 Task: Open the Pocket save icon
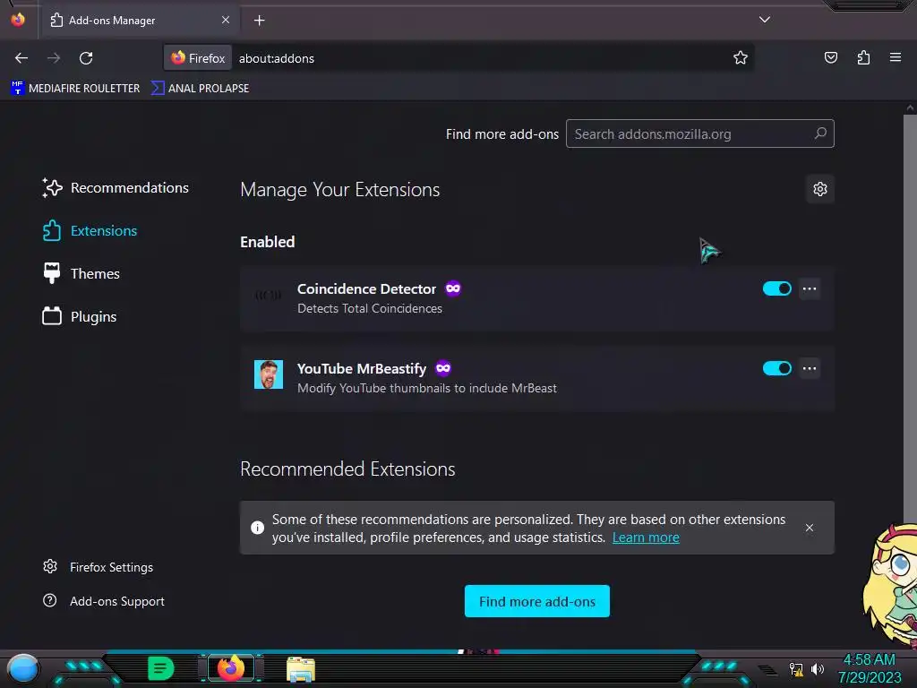830,57
